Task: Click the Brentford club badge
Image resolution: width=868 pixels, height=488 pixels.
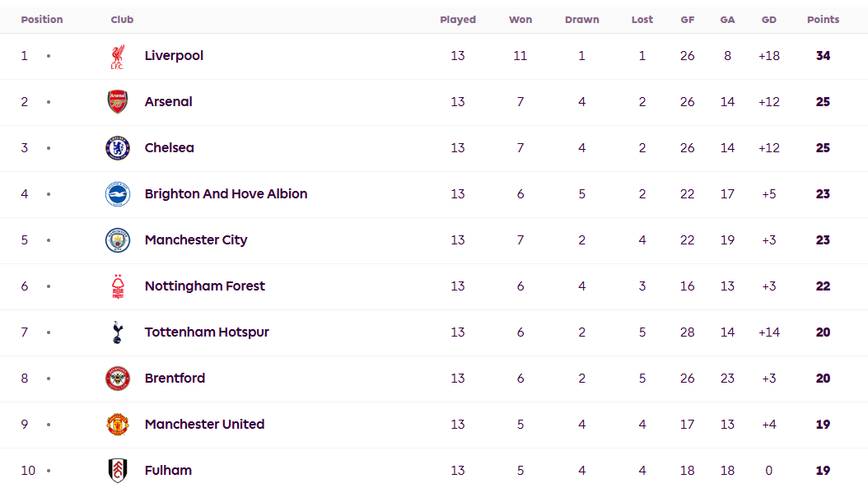Action: (118, 379)
